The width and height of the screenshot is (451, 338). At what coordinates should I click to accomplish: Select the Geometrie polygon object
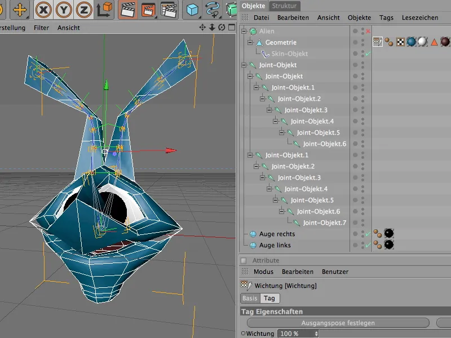(281, 42)
